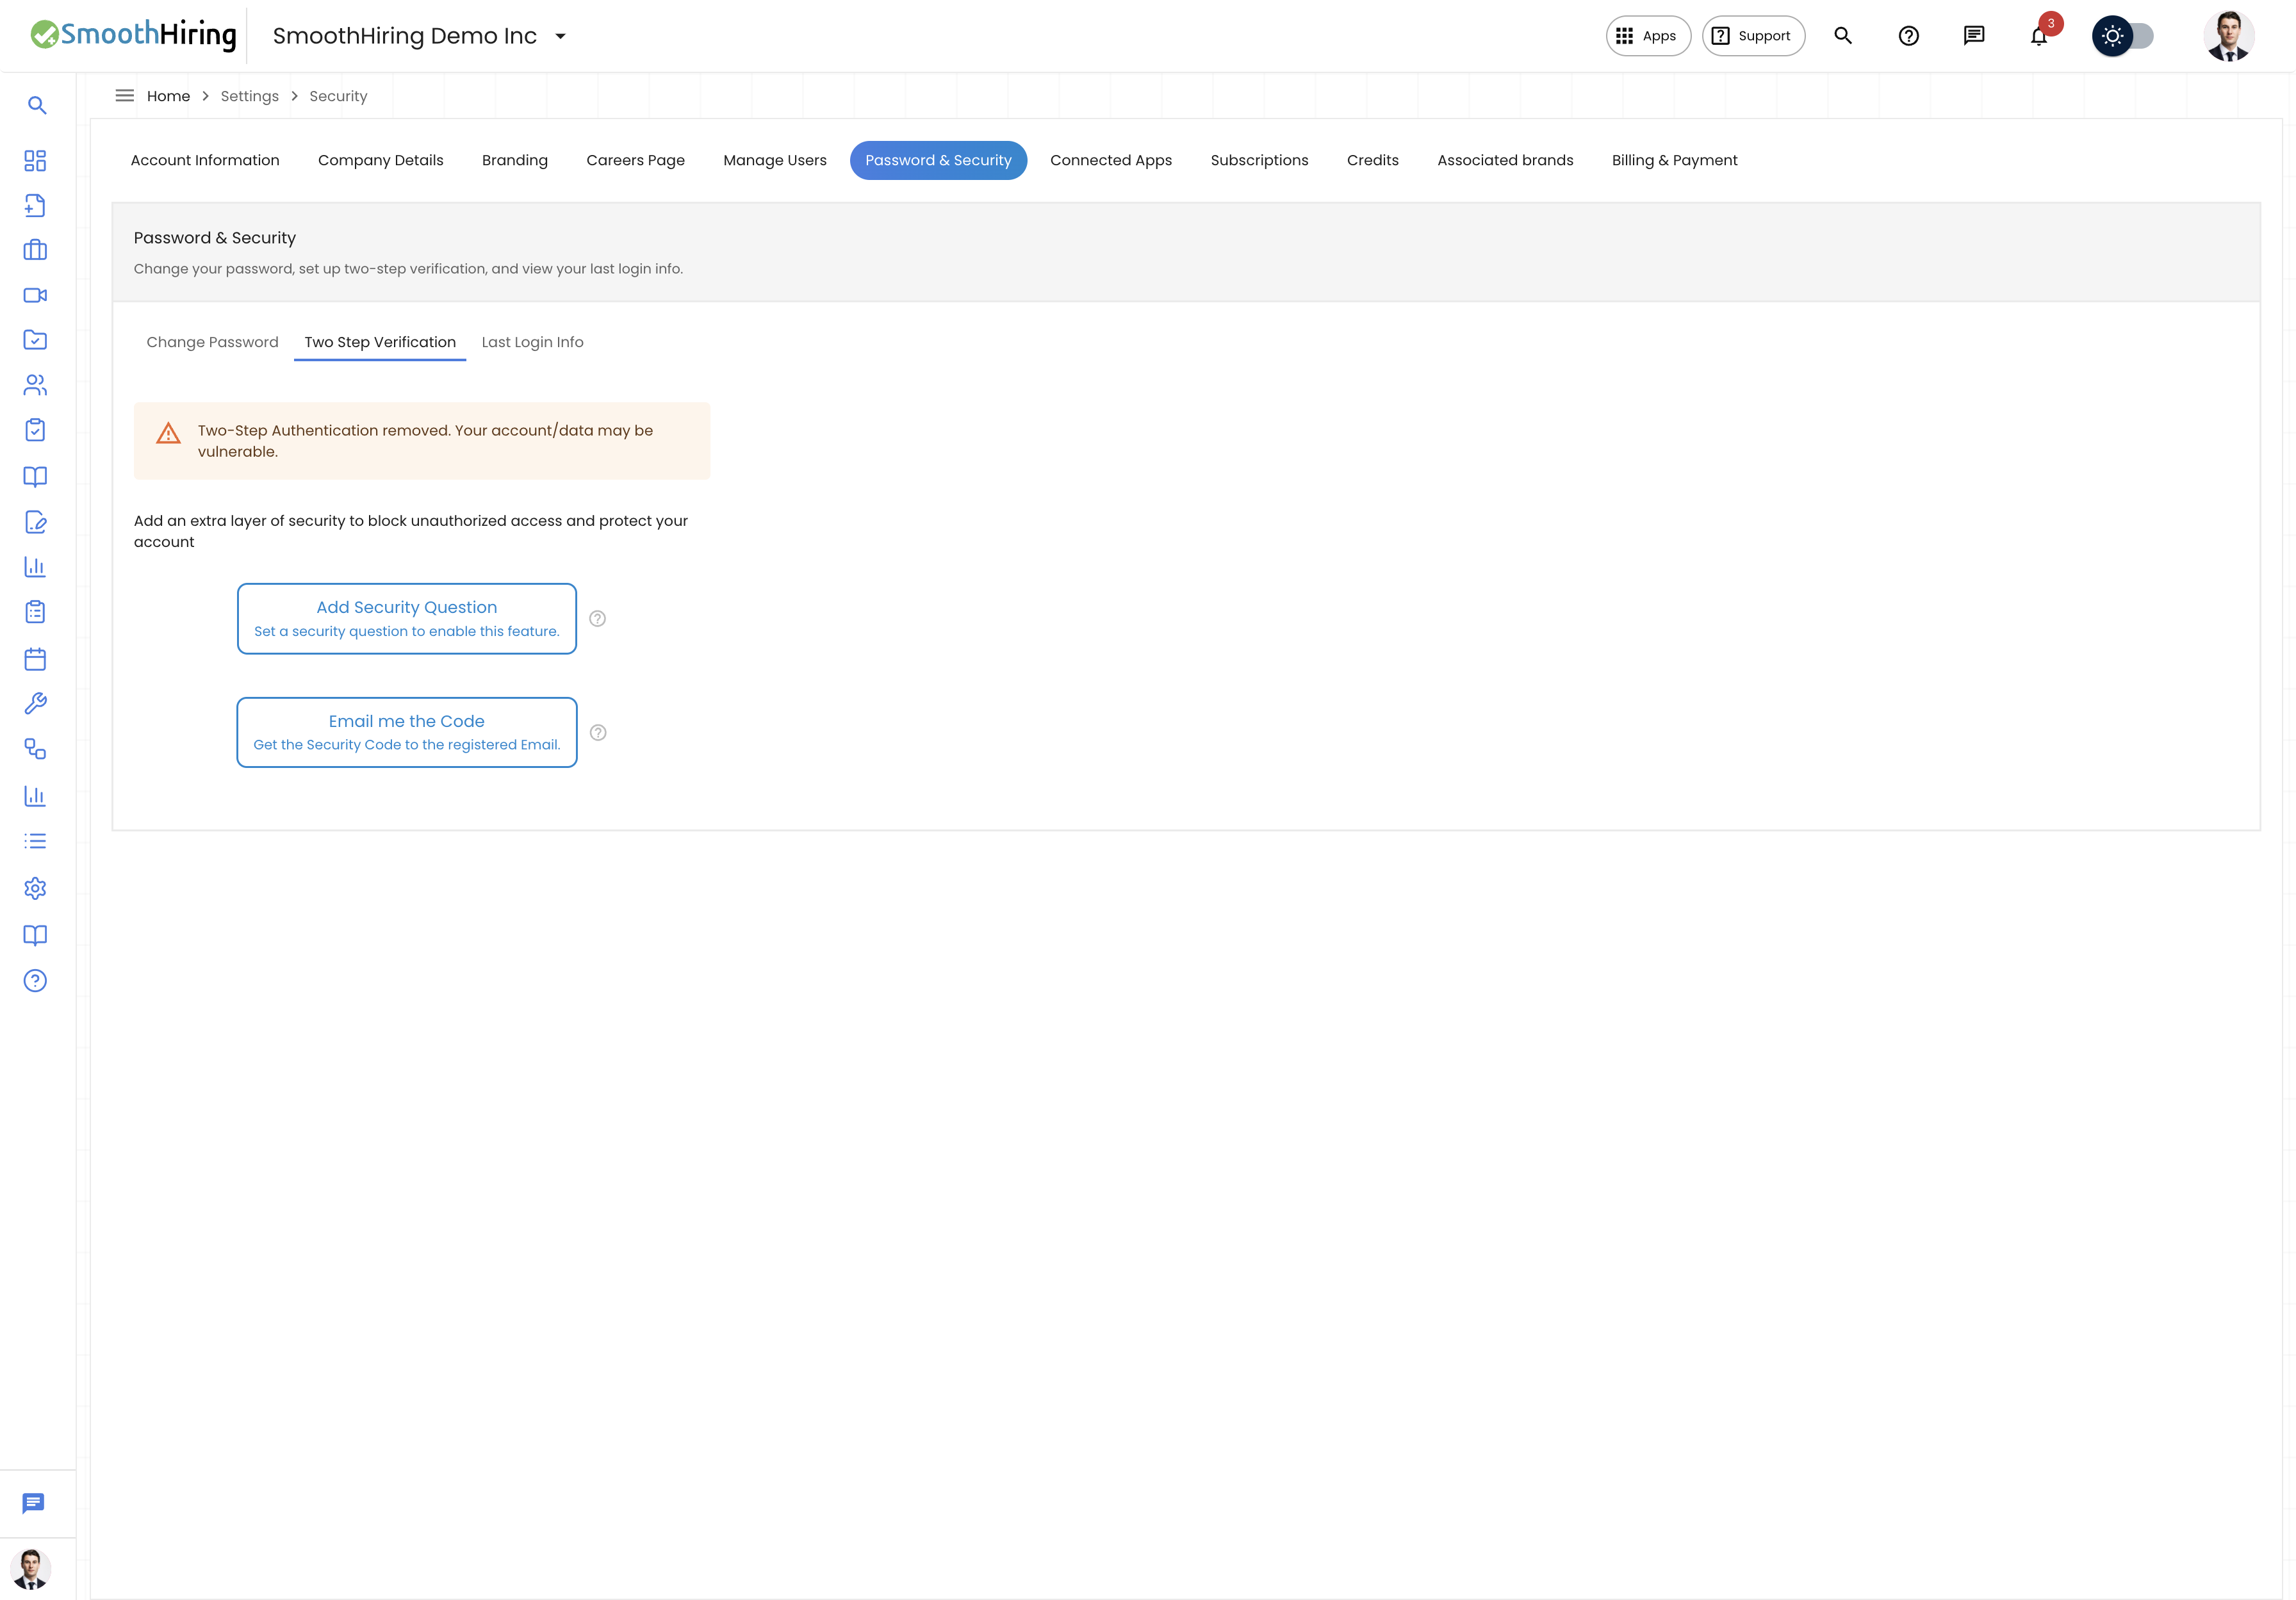Click the Email me the Code button
The image size is (2296, 1600).
click(x=407, y=733)
